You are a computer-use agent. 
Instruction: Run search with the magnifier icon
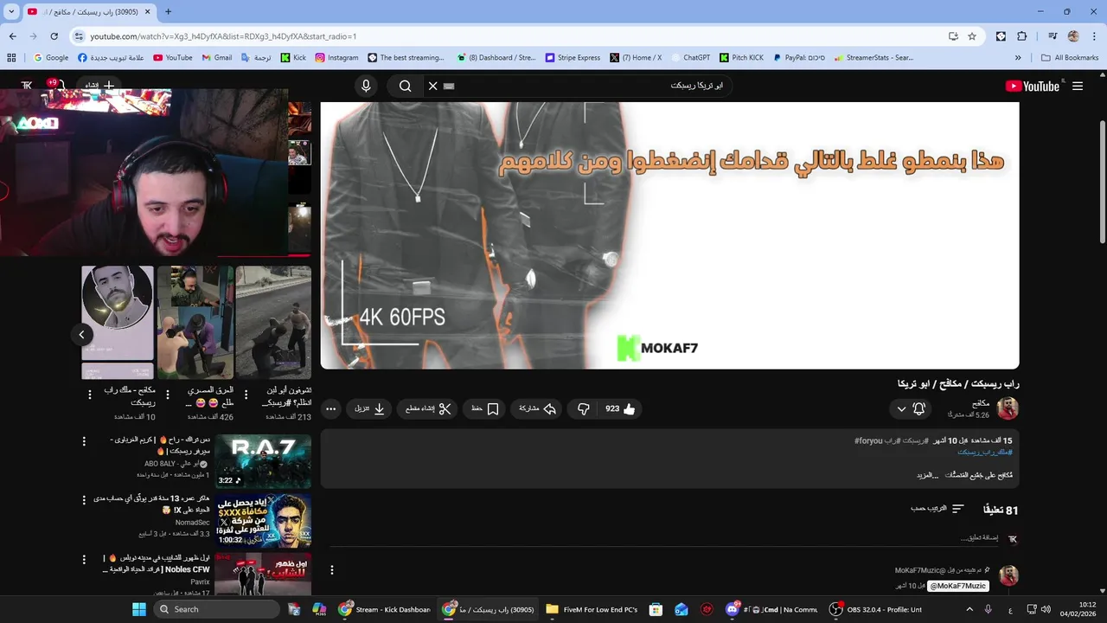click(x=405, y=86)
